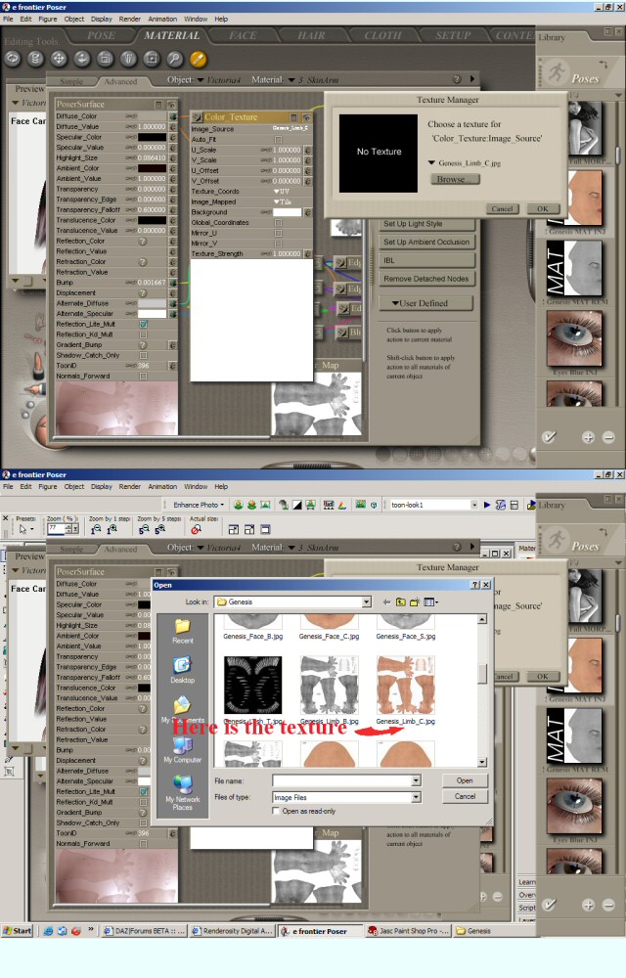Click Zoom in by 1 step icon

pyautogui.click(x=112, y=529)
